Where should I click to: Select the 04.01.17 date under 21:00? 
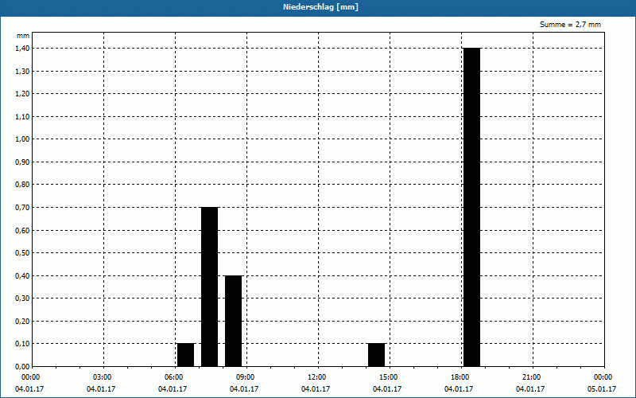[530, 389]
